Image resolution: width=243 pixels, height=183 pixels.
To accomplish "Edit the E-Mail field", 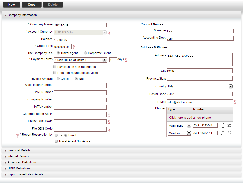I will point(200,102).
